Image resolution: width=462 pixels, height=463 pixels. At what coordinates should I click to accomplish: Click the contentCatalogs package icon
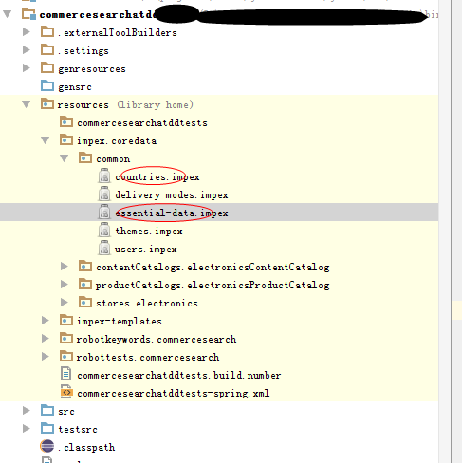tap(85, 267)
